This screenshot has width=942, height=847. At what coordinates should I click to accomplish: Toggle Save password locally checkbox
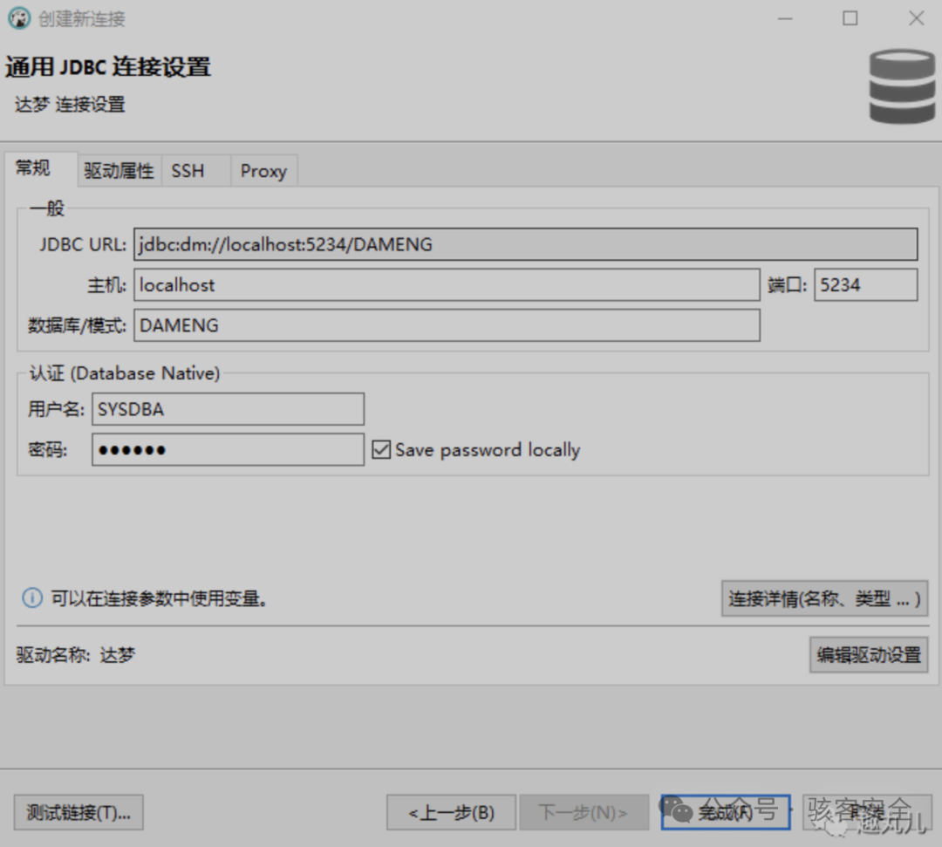(381, 449)
